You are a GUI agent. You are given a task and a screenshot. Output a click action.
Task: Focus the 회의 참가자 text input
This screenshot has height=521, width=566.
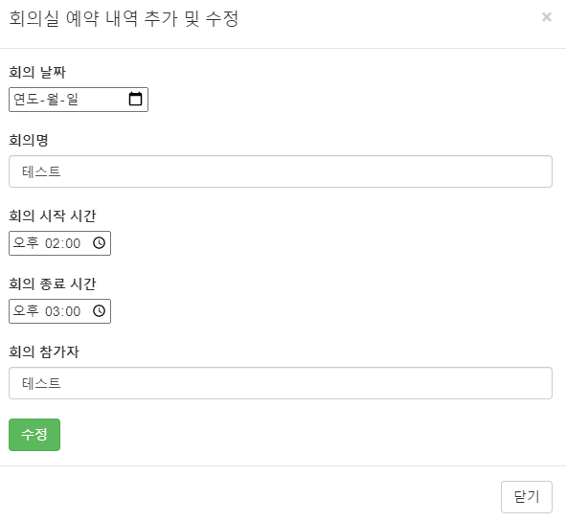281,383
